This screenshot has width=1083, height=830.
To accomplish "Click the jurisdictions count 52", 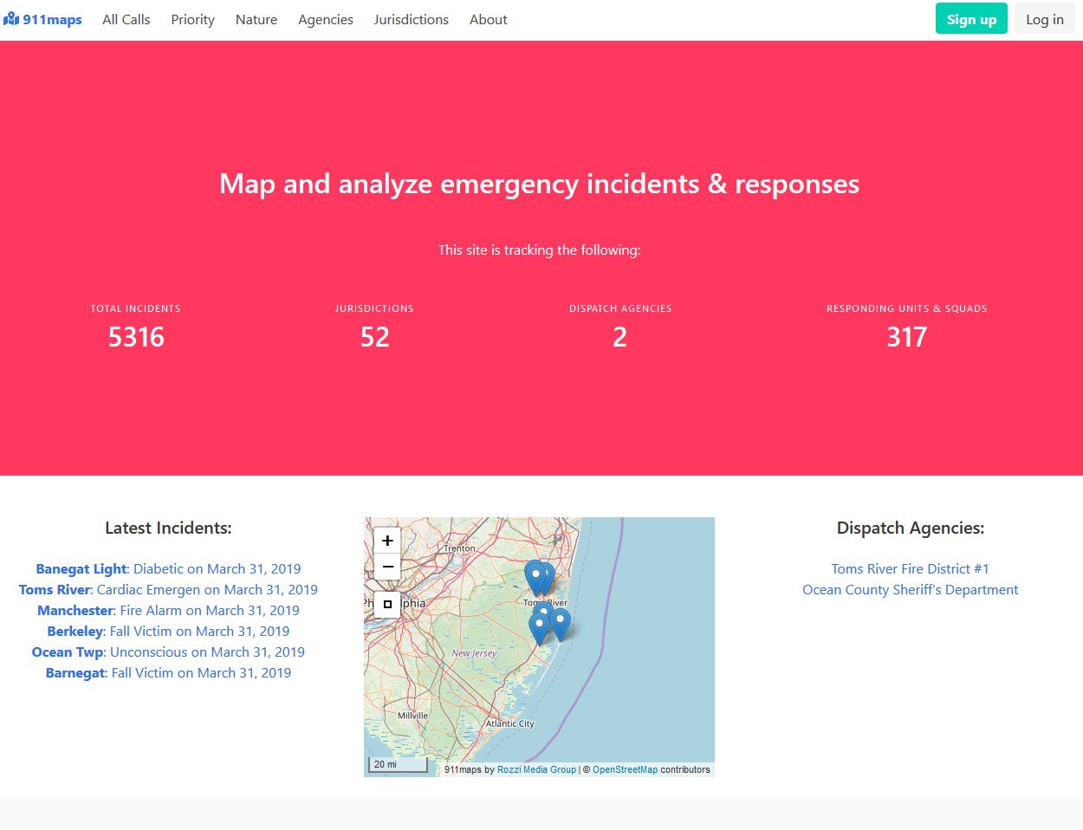I will pos(374,337).
